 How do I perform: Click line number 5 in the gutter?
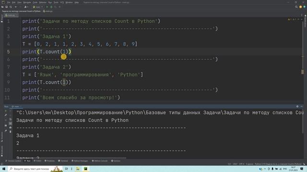8,52
